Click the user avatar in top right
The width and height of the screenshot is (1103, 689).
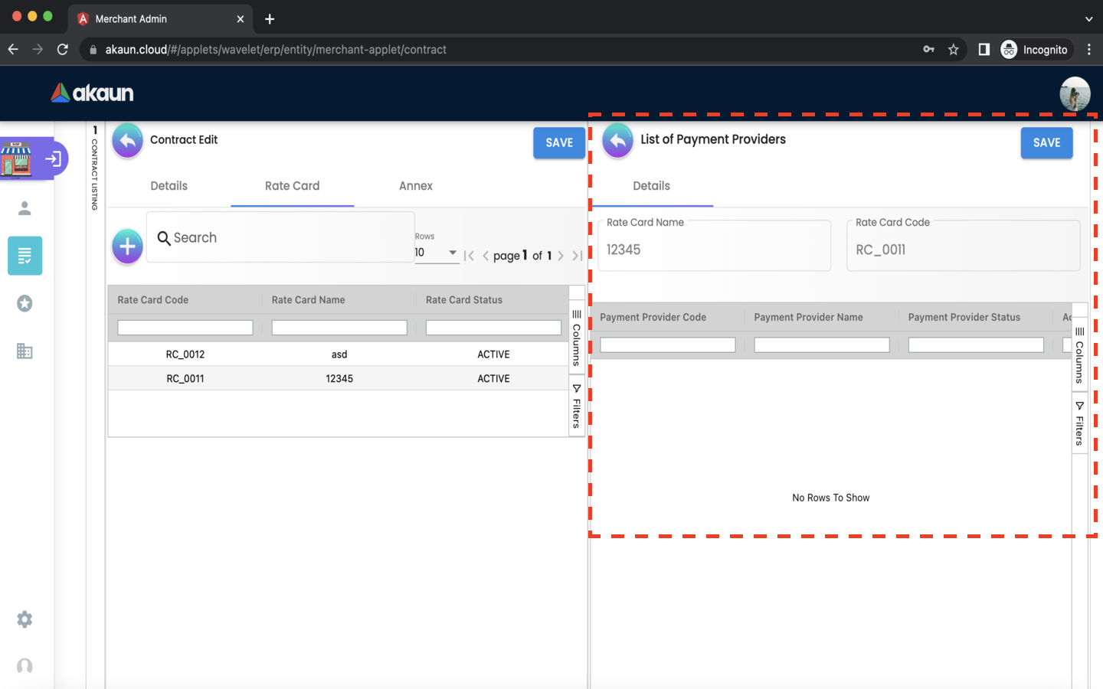coord(1074,93)
